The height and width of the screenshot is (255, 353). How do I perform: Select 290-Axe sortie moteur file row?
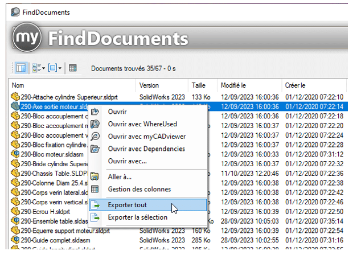point(179,106)
